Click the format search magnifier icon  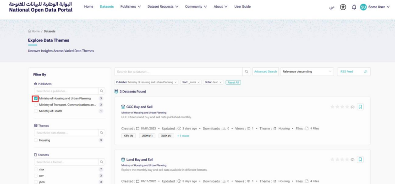pyautogui.click(x=102, y=162)
